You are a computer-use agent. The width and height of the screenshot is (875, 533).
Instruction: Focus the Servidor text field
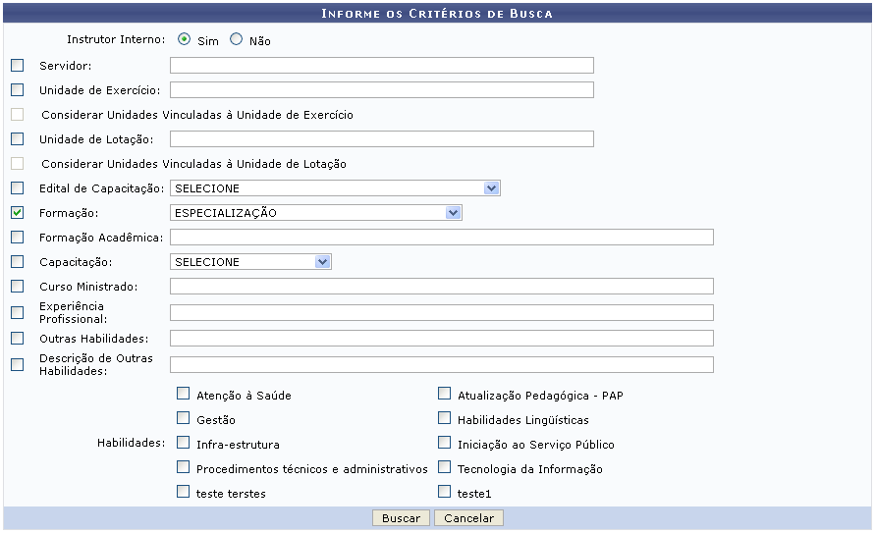[x=381, y=66]
